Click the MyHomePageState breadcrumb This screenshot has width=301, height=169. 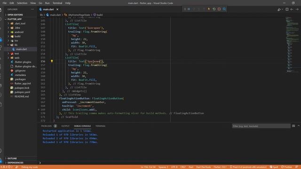click(x=79, y=15)
